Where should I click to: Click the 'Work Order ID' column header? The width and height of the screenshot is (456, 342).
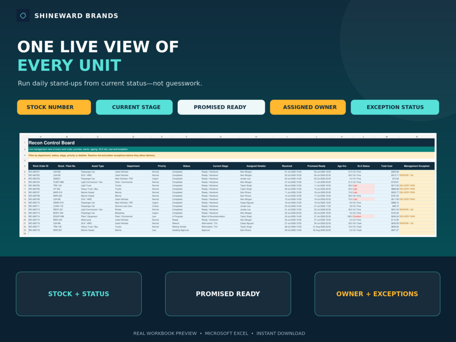click(40, 166)
